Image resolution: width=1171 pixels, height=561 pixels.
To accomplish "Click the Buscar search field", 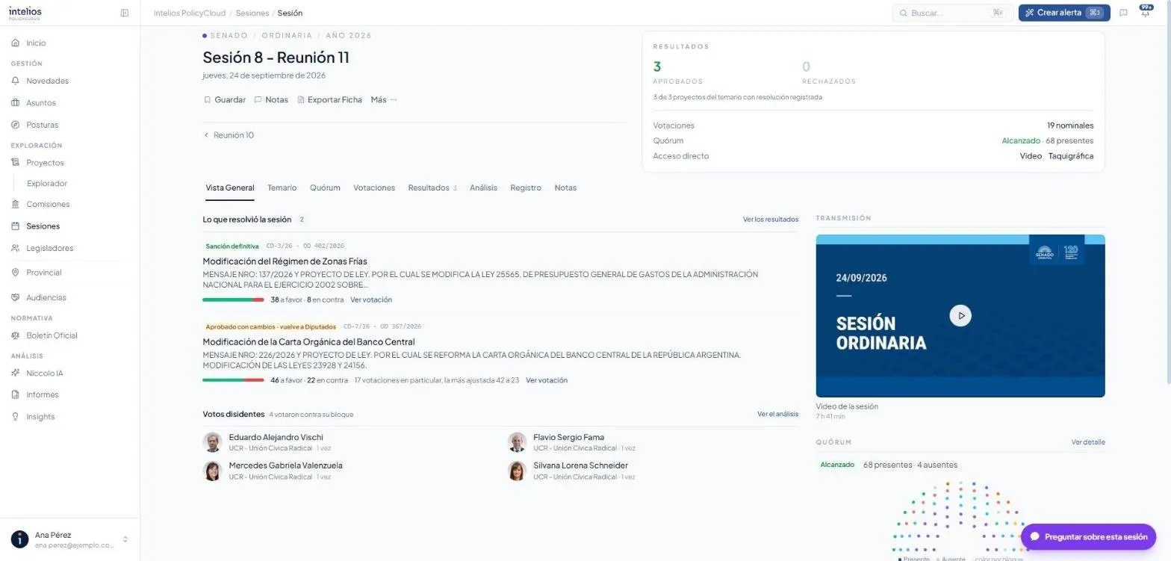I will point(953,13).
